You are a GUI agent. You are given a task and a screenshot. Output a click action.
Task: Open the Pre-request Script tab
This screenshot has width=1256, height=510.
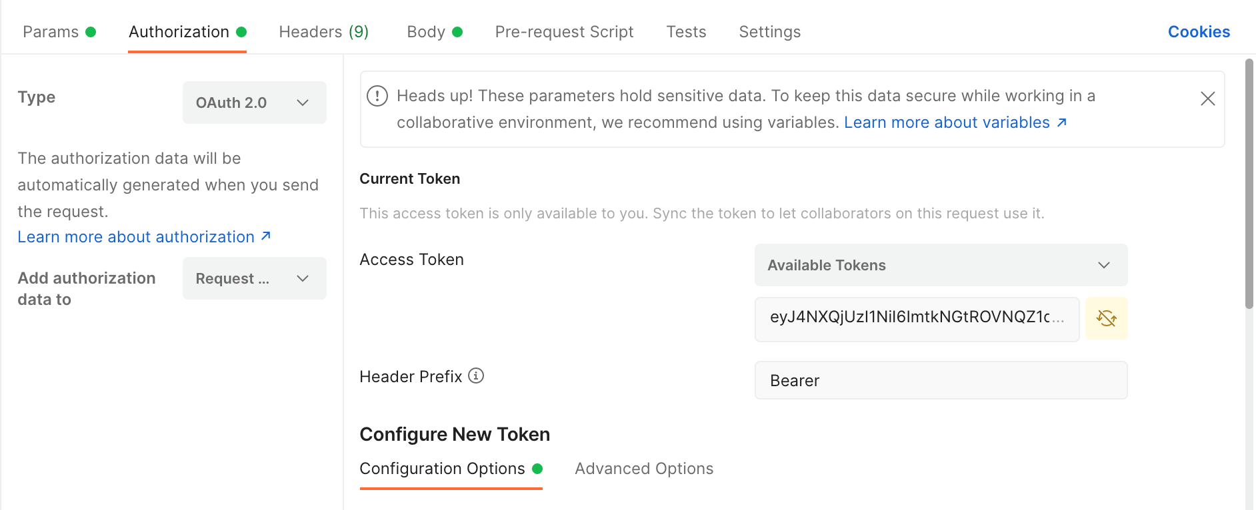pos(564,31)
